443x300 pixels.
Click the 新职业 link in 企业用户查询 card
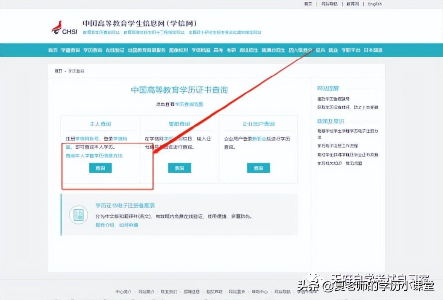coord(259,139)
